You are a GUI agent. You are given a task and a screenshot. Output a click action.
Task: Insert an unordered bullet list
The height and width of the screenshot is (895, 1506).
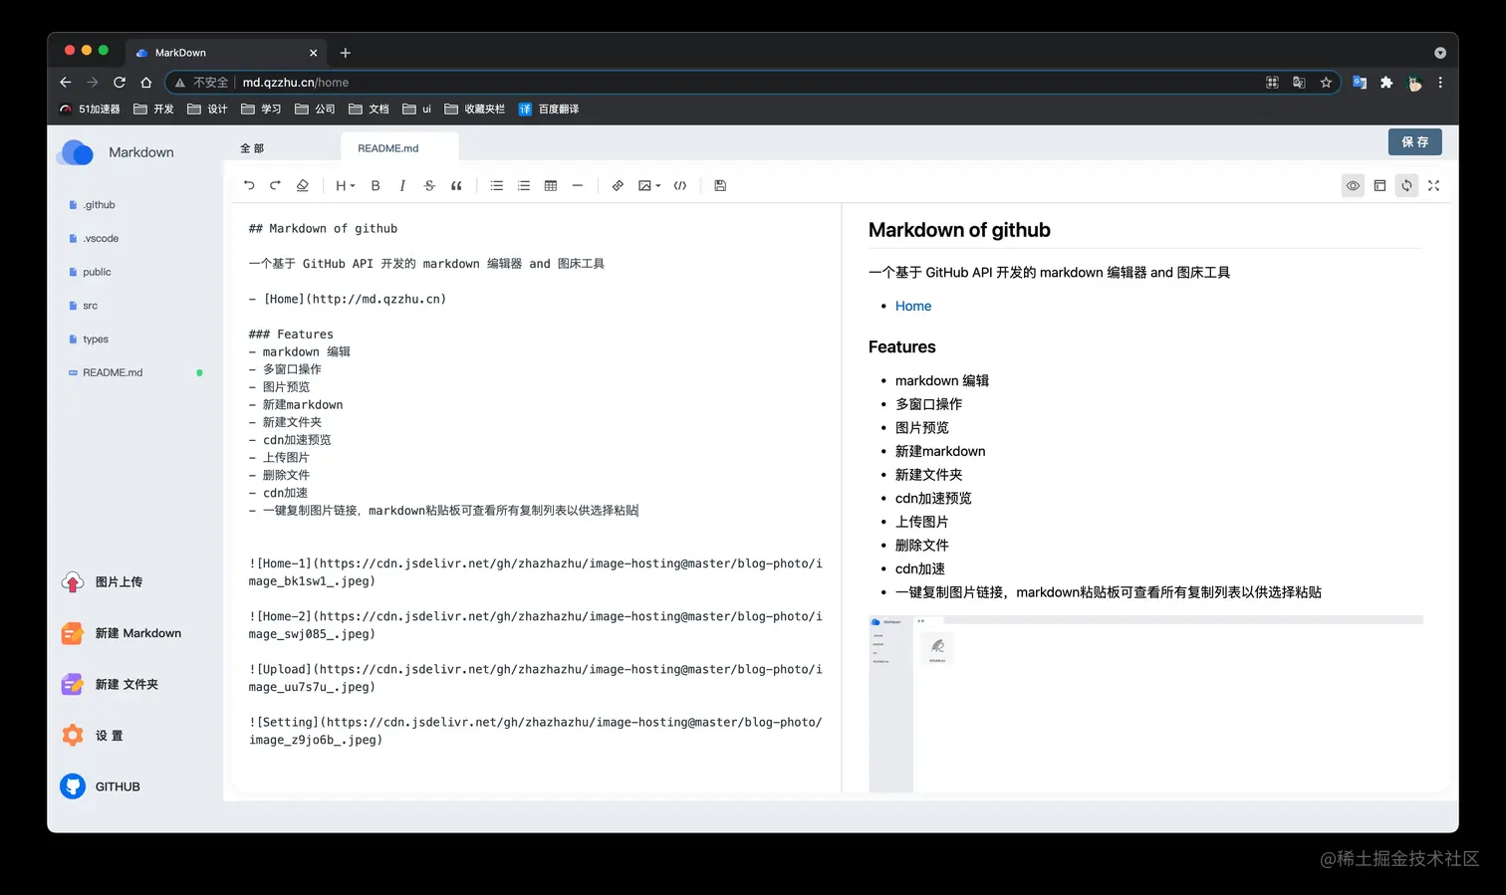[497, 185]
